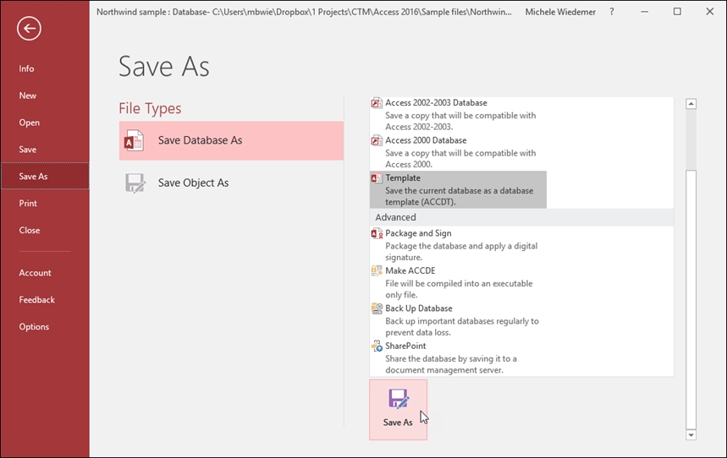Click the Save Database As Access icon
Viewport: 727px width, 458px height.
(134, 140)
